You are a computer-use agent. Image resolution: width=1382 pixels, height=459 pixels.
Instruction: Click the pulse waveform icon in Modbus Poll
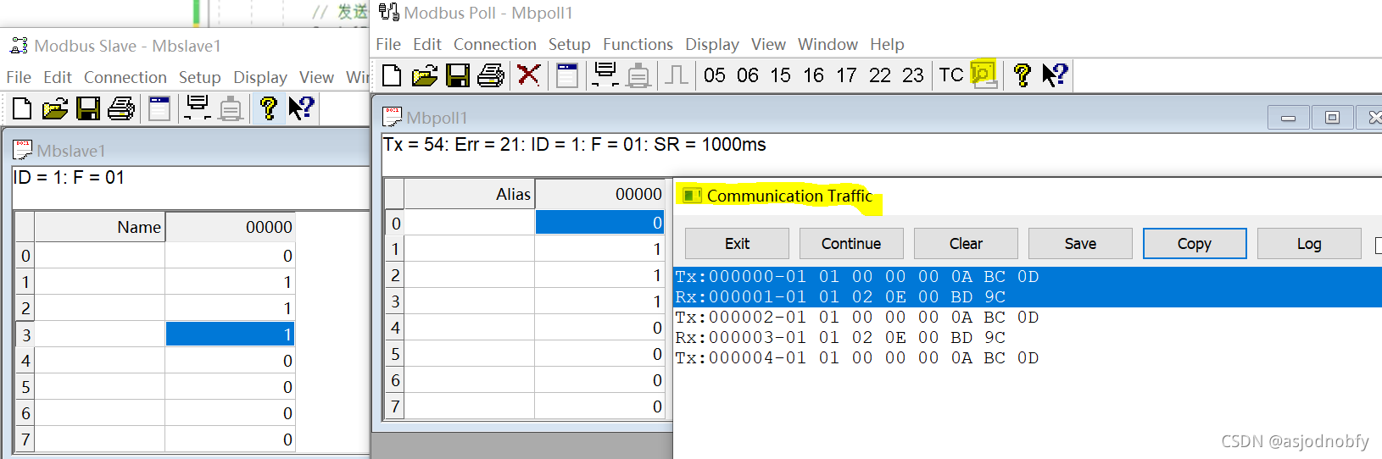pyautogui.click(x=677, y=75)
